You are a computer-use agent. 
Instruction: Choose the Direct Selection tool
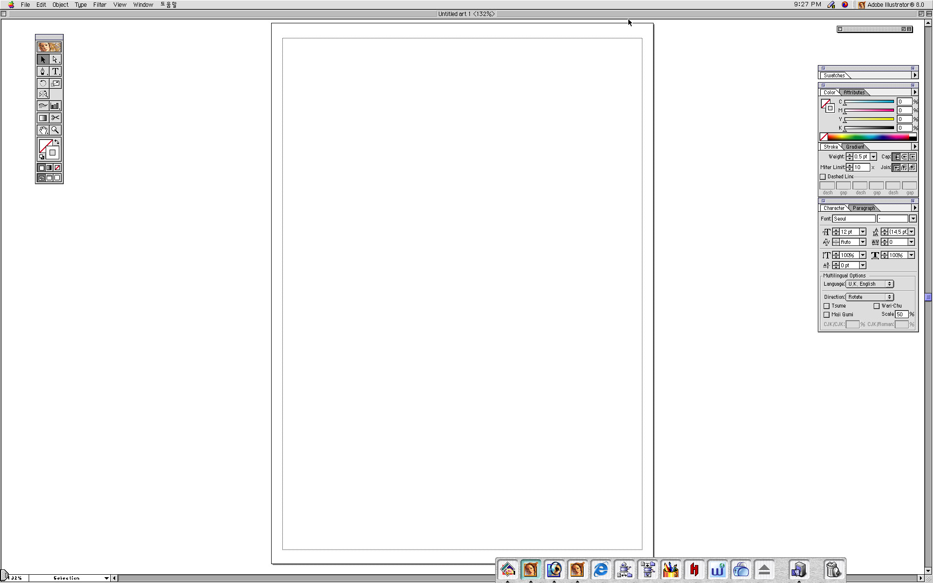pos(55,59)
